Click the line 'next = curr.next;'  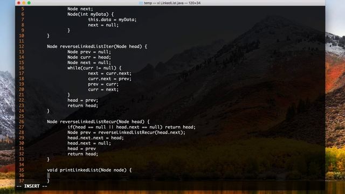coord(109,73)
